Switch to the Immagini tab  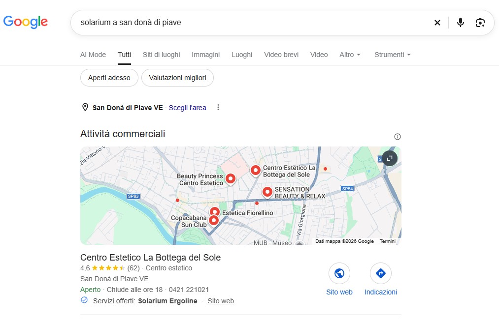(x=205, y=55)
